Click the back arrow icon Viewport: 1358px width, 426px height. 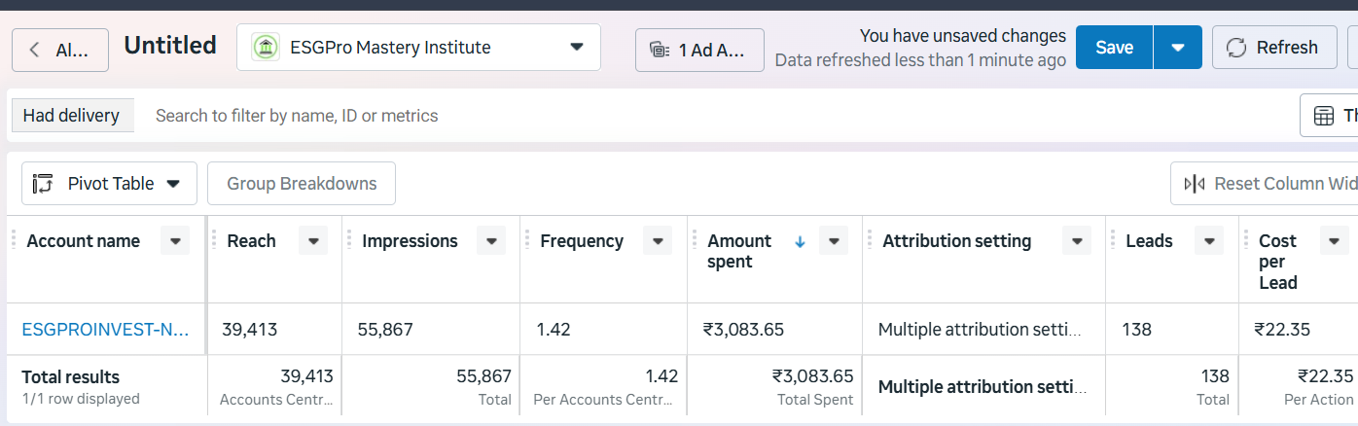pos(35,50)
